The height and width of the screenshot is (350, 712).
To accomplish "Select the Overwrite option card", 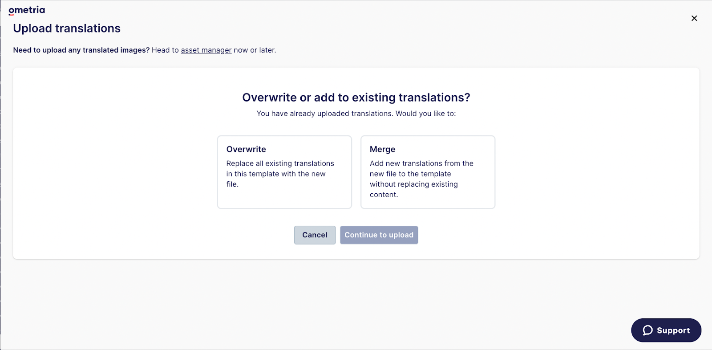I will tap(284, 172).
